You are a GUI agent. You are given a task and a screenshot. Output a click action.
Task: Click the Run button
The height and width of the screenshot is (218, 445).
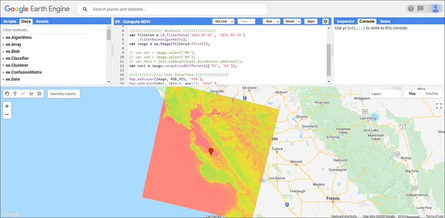[269, 21]
